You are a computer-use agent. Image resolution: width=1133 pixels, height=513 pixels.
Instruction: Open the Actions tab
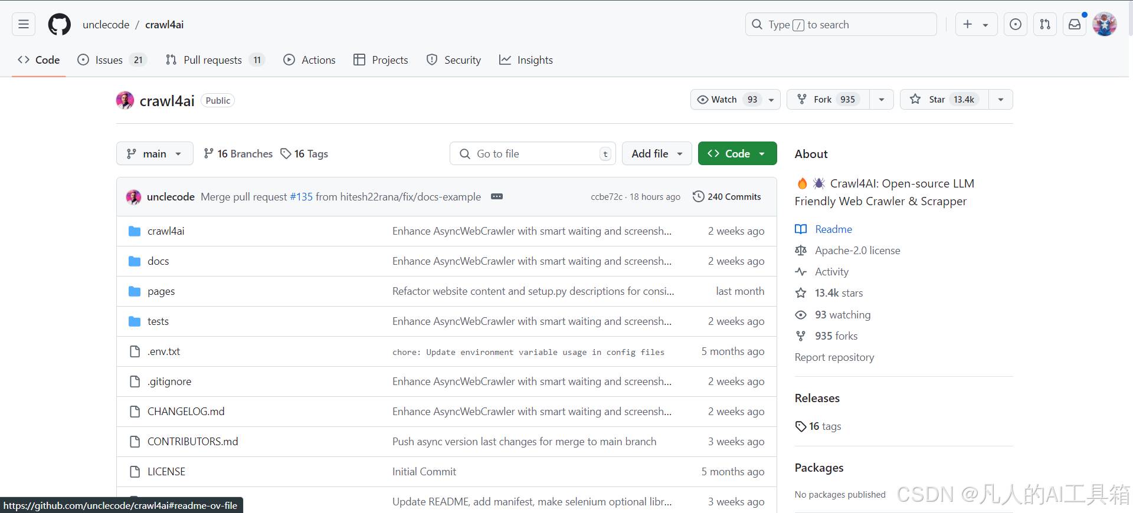click(x=309, y=60)
